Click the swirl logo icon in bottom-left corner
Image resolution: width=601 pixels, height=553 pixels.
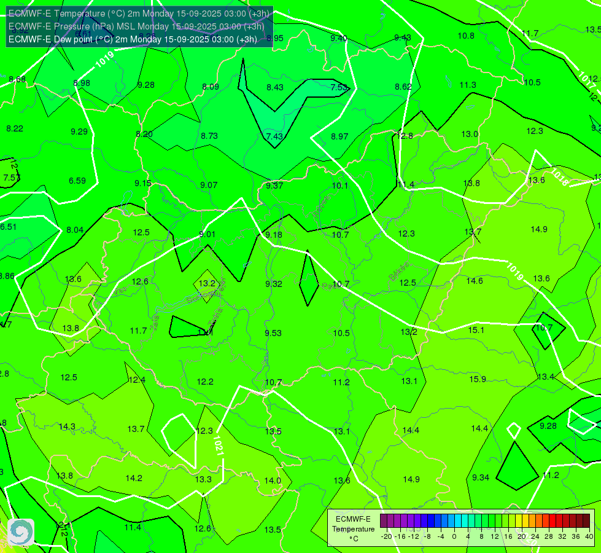21,532
